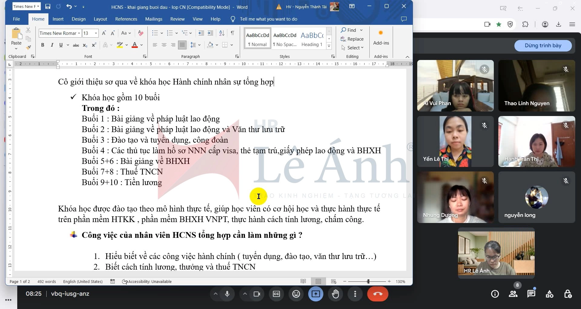Click the Dừng trình bày button
The height and width of the screenshot is (309, 581).
click(543, 45)
